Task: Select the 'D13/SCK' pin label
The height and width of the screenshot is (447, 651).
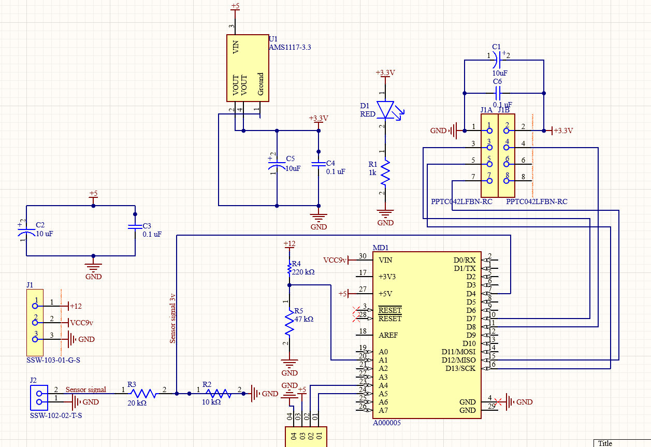Action: click(x=460, y=368)
